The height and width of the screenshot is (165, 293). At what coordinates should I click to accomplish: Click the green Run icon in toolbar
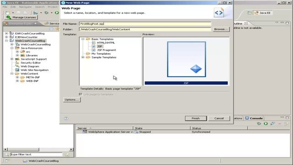click(57, 13)
